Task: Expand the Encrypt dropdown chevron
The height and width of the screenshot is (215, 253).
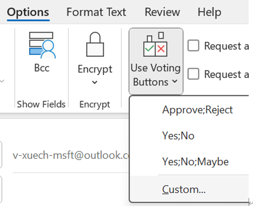Action: click(95, 82)
